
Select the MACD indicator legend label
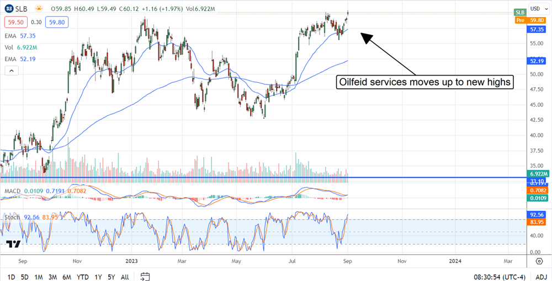point(13,190)
